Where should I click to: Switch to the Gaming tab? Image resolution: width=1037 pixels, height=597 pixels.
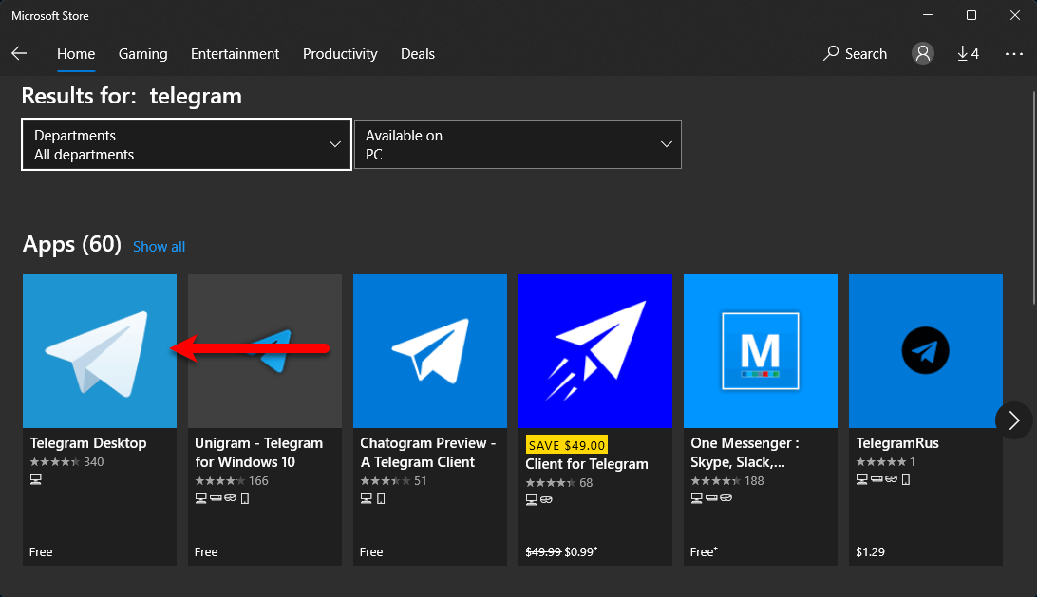coord(142,54)
